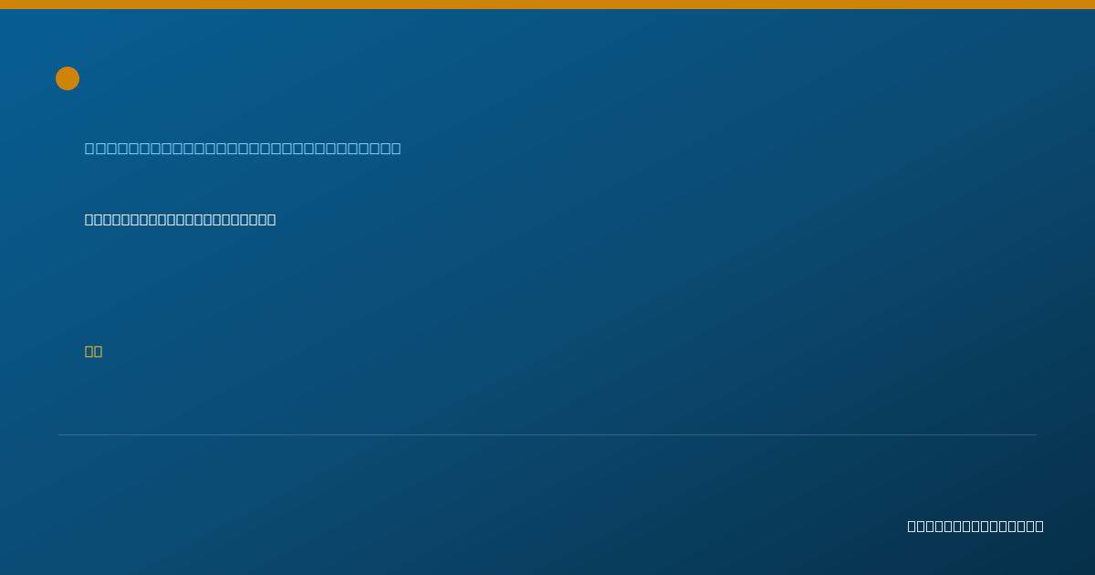Click the orange circle icon
The height and width of the screenshot is (575, 1095).
(68, 78)
